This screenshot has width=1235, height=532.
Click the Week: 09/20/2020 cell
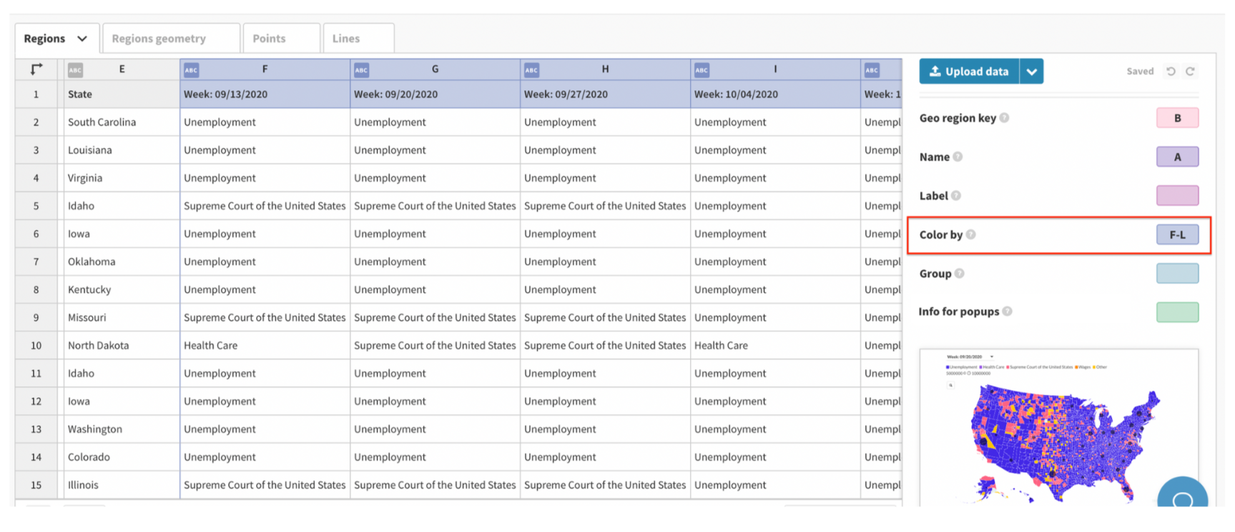[x=436, y=94]
